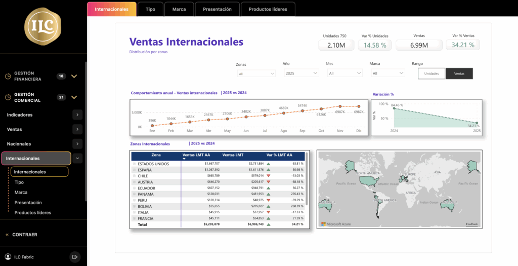Click the sort arrow under Ventas LMT AA

184,159
